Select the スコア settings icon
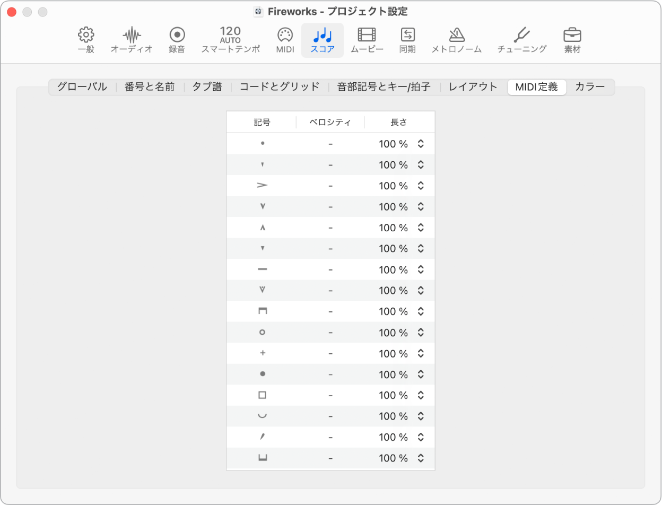 [x=322, y=40]
